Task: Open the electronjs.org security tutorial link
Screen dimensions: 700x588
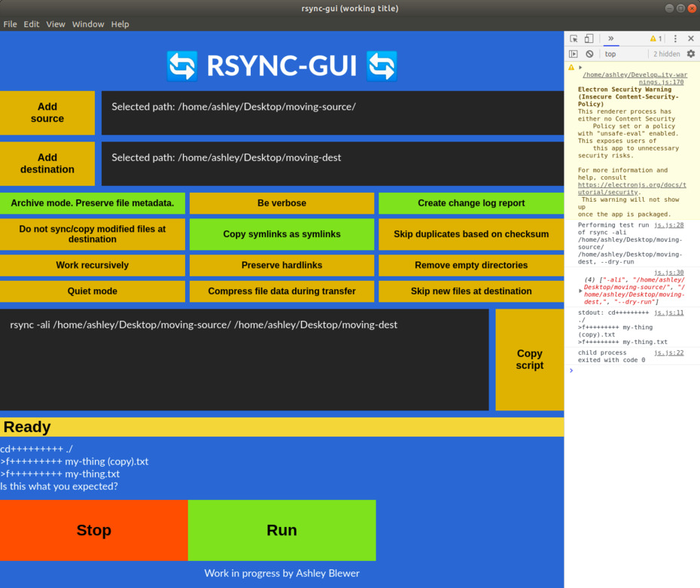Action: 632,188
